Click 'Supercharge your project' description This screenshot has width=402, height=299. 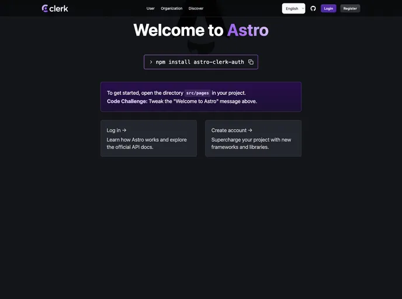click(251, 143)
